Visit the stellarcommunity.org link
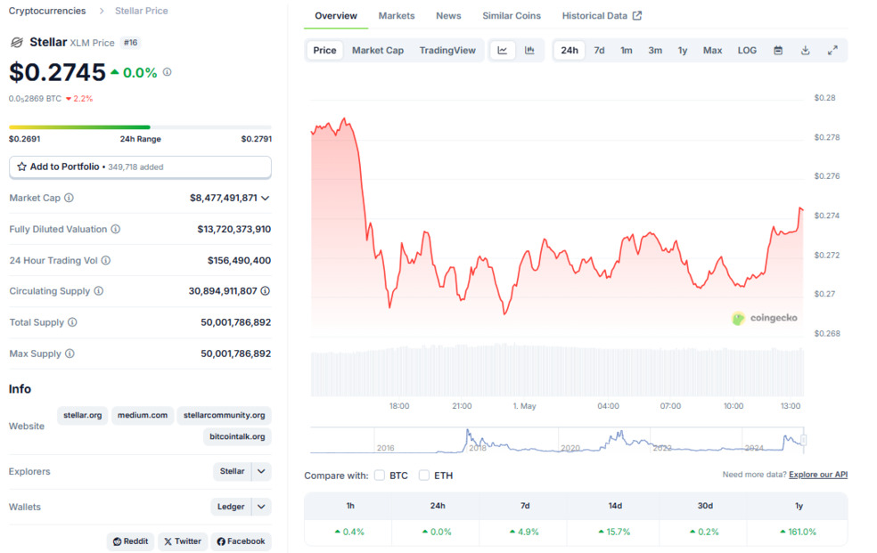The image size is (877, 553). coord(225,415)
